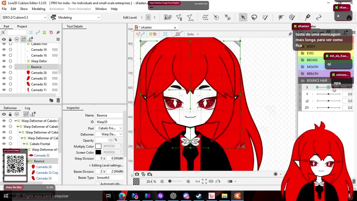Screen dimensions: 357x201
Task: Open the Solo display dropdown
Action: pos(193,34)
